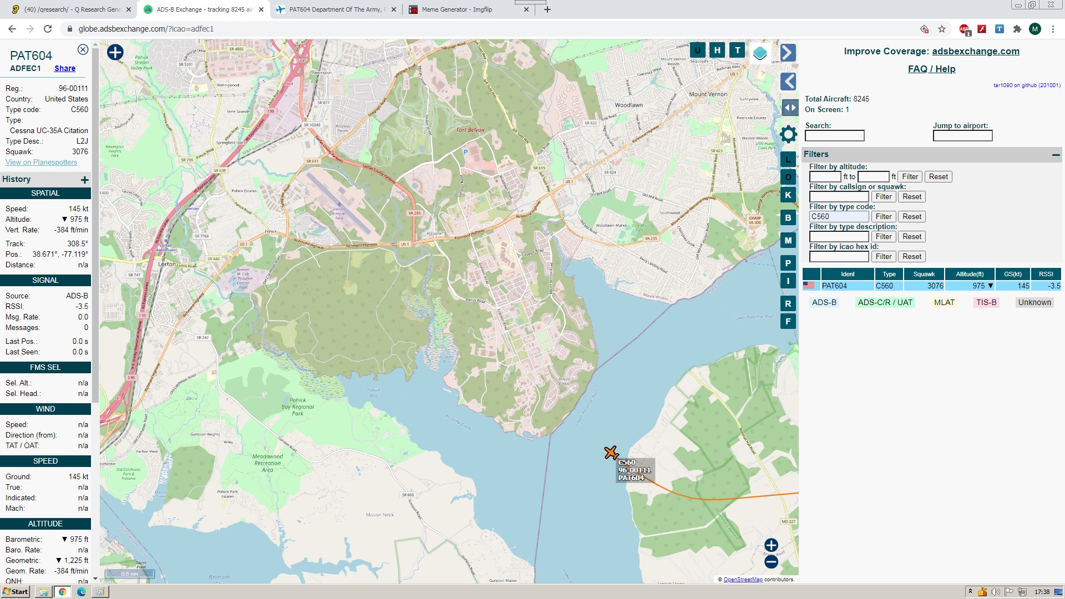Click the R map option button

[x=788, y=303]
